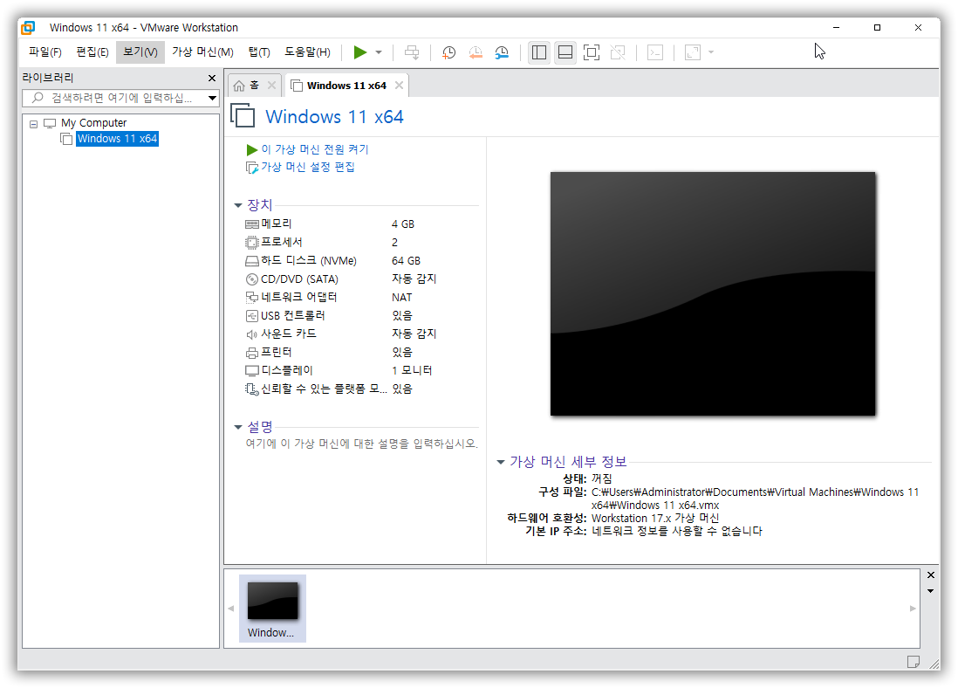
Task: Click the VMware Workstation title bar logo
Action: (28, 28)
